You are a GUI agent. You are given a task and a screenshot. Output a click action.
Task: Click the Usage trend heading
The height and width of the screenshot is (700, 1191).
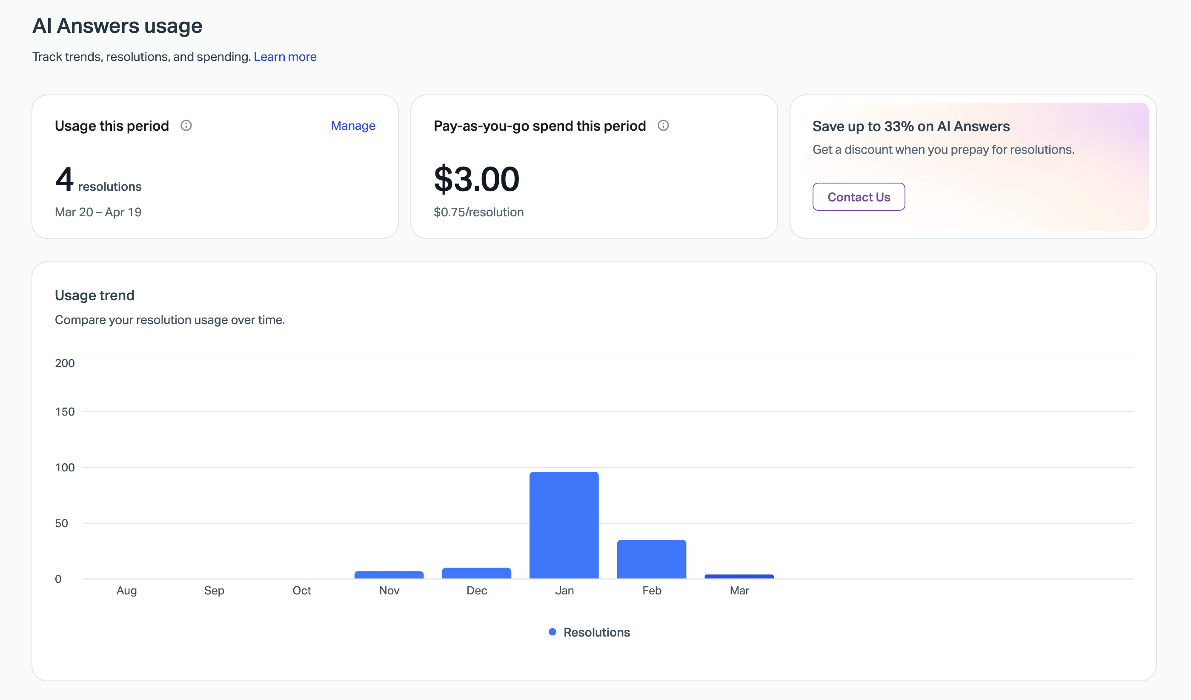pyautogui.click(x=94, y=295)
